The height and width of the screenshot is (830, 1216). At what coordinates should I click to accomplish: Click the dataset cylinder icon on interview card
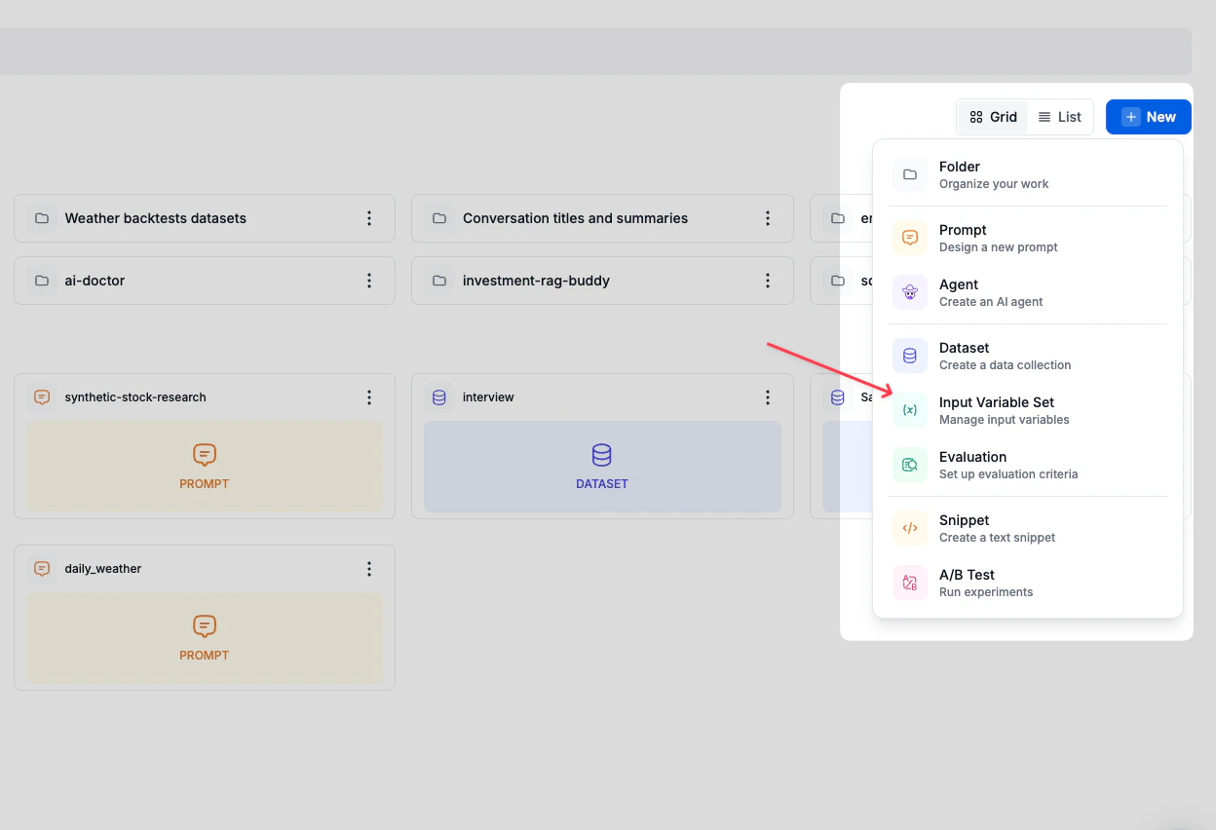(x=438, y=396)
